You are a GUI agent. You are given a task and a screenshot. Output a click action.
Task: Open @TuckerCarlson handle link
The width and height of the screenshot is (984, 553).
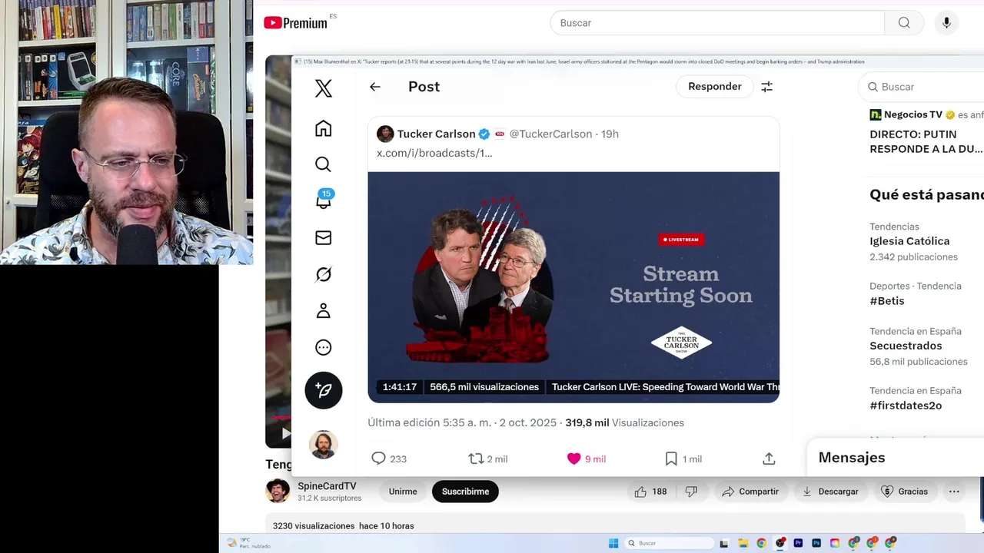pos(550,134)
